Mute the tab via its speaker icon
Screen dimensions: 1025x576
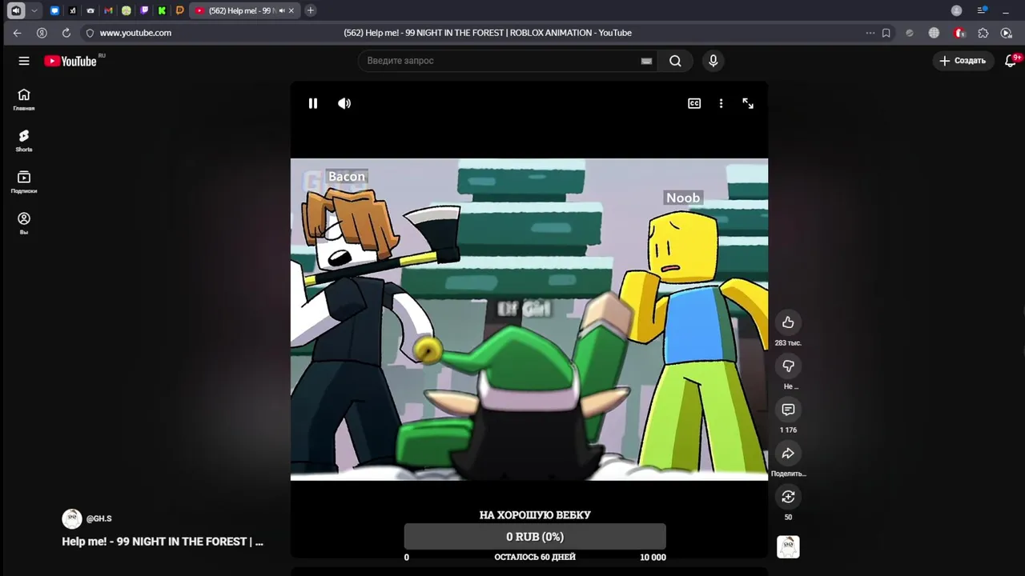tap(282, 10)
